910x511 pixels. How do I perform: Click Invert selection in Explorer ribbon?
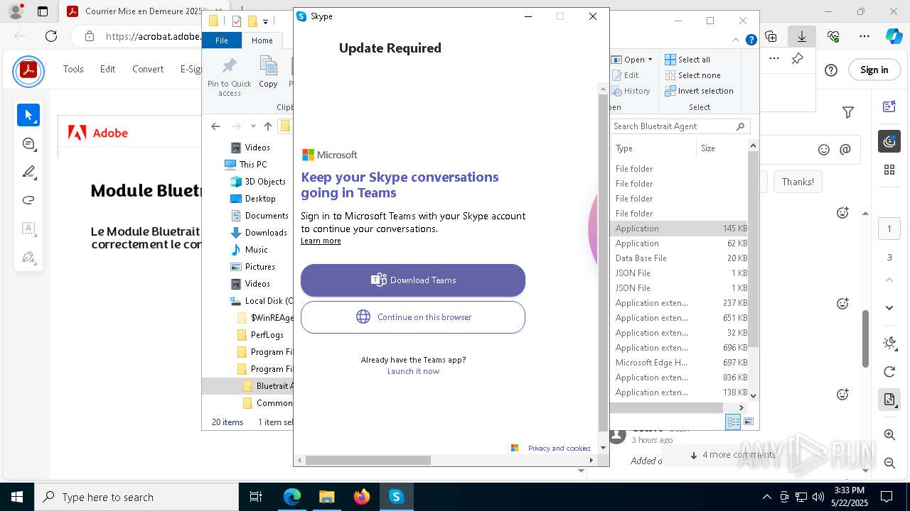pyautogui.click(x=699, y=91)
